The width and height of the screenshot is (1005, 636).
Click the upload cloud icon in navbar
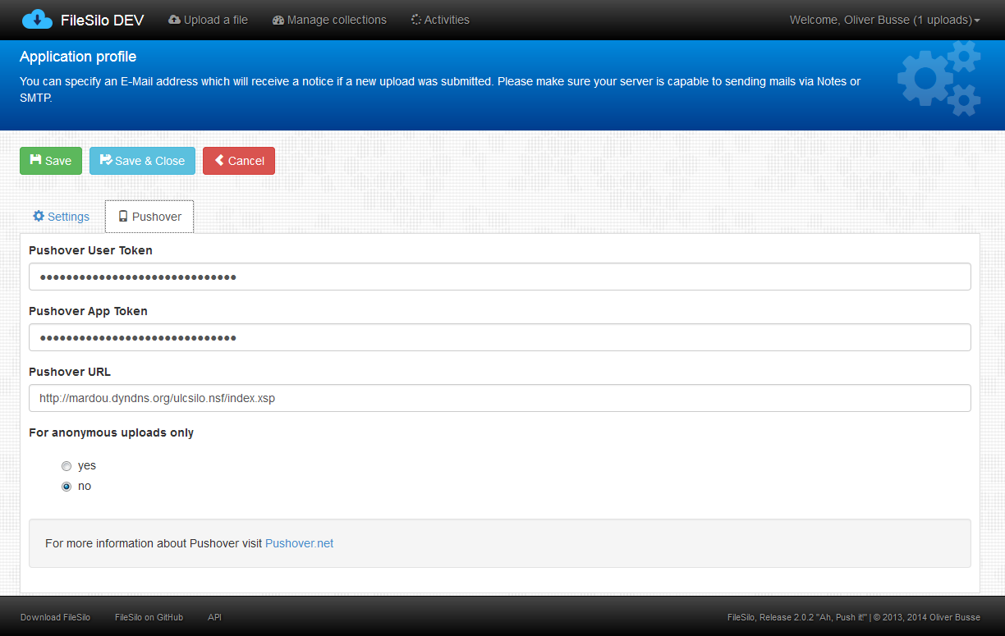pyautogui.click(x=174, y=20)
